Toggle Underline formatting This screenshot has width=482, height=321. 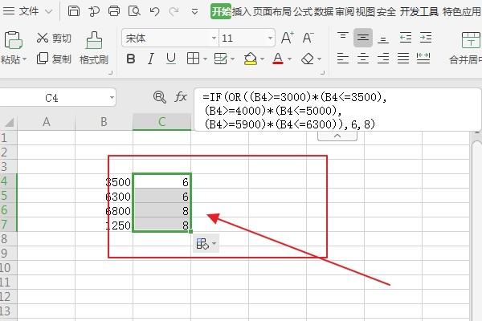click(x=171, y=59)
